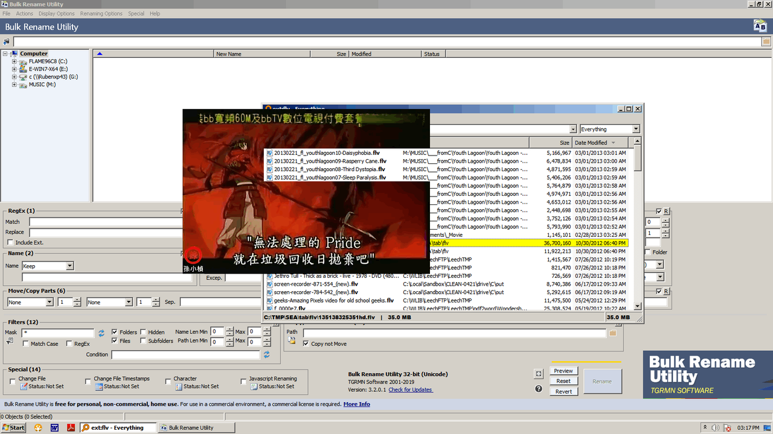Screen dimensions: 773x434
Task: Toggle the Folders filter checkbox
Action: click(x=115, y=332)
